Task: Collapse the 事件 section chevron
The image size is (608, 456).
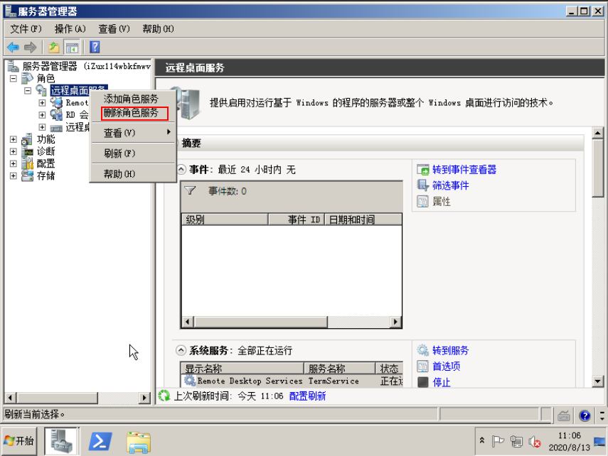Action: tap(181, 170)
